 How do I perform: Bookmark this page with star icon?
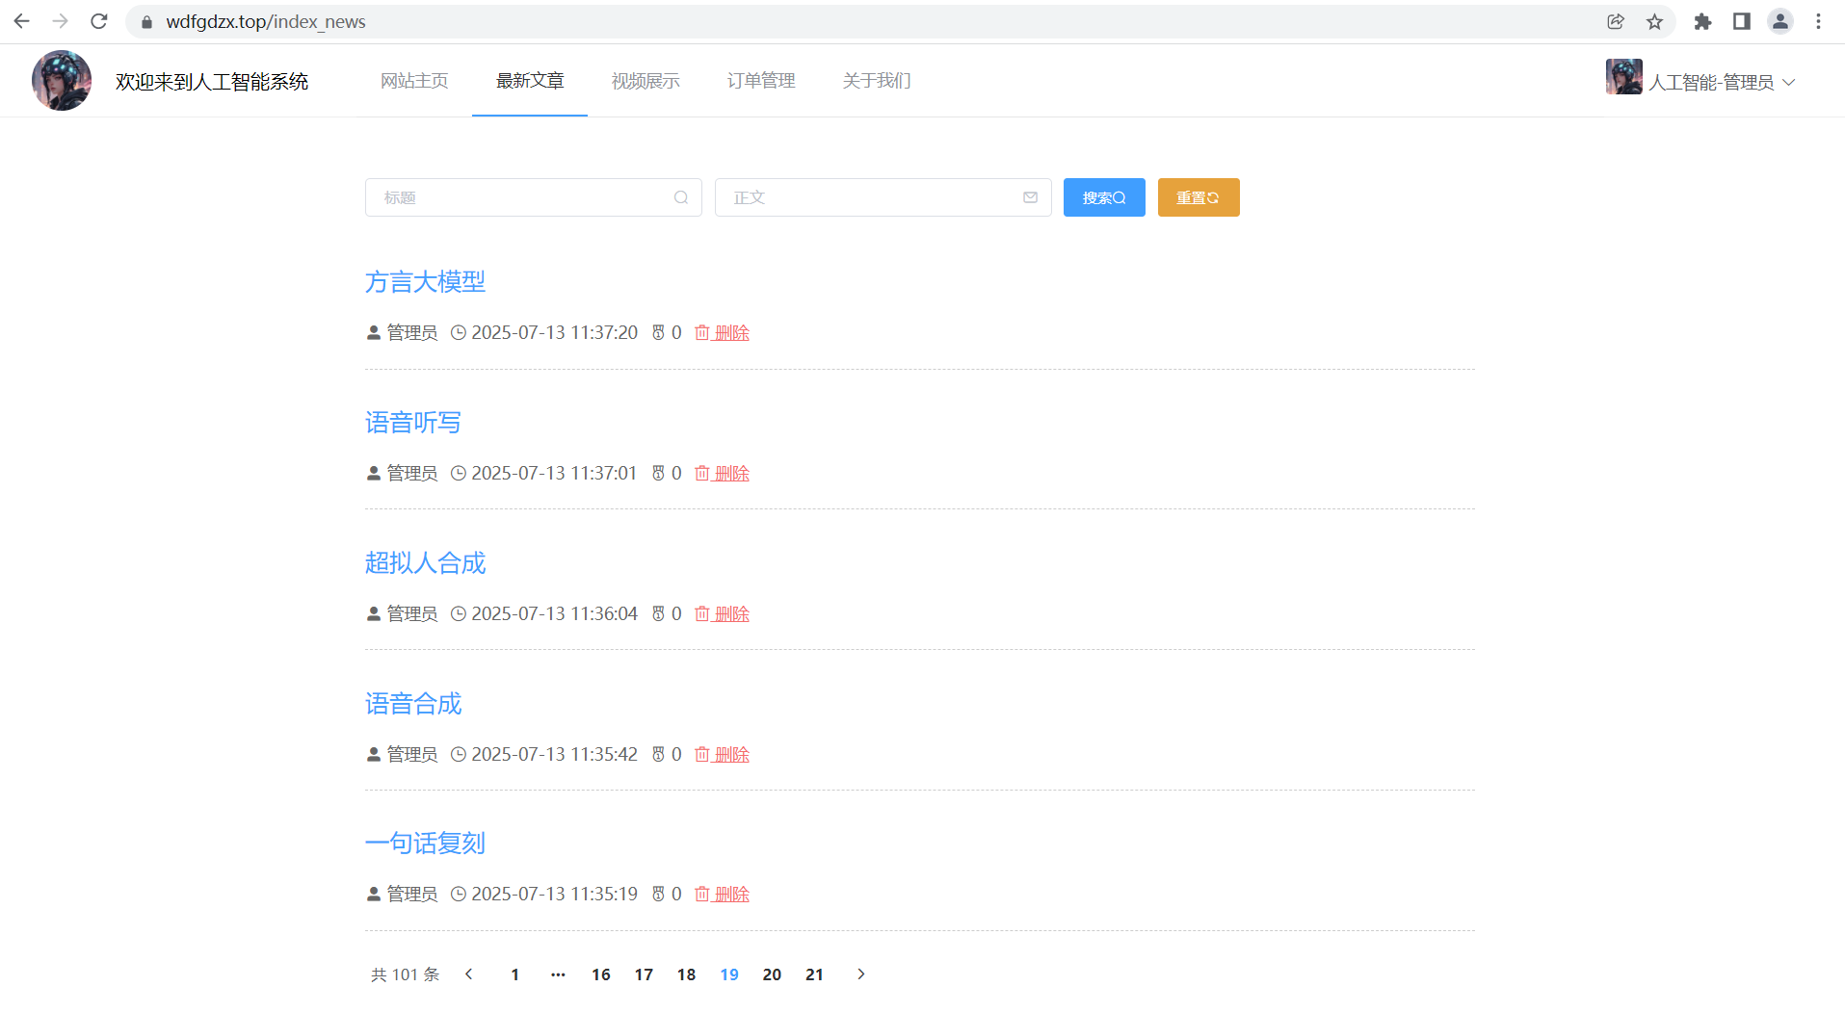1654,21
